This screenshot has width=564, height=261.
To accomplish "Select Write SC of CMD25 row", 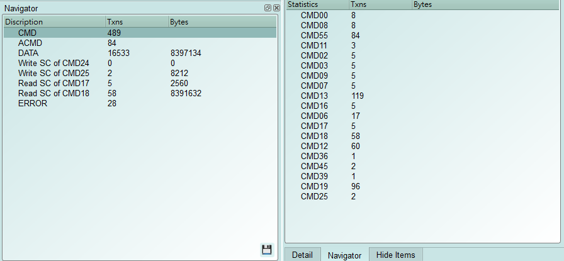I will (x=140, y=74).
